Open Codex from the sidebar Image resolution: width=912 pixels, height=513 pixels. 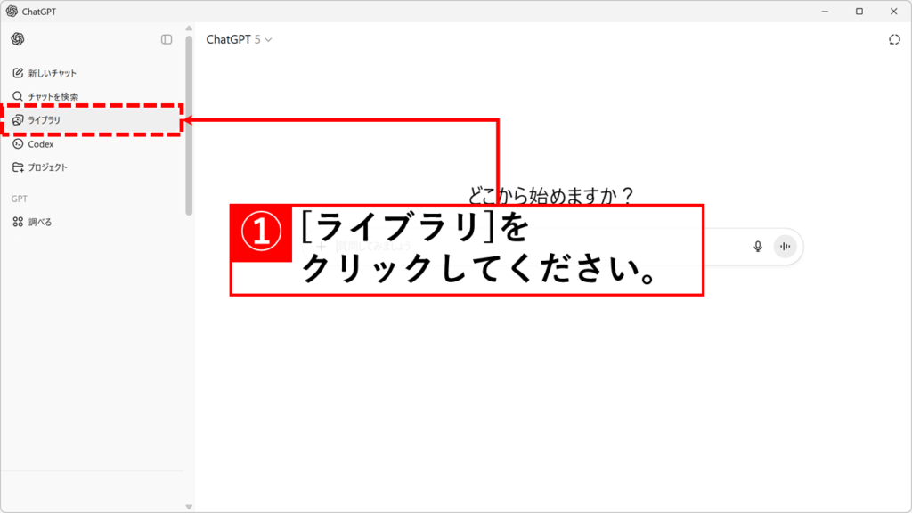[x=40, y=143]
